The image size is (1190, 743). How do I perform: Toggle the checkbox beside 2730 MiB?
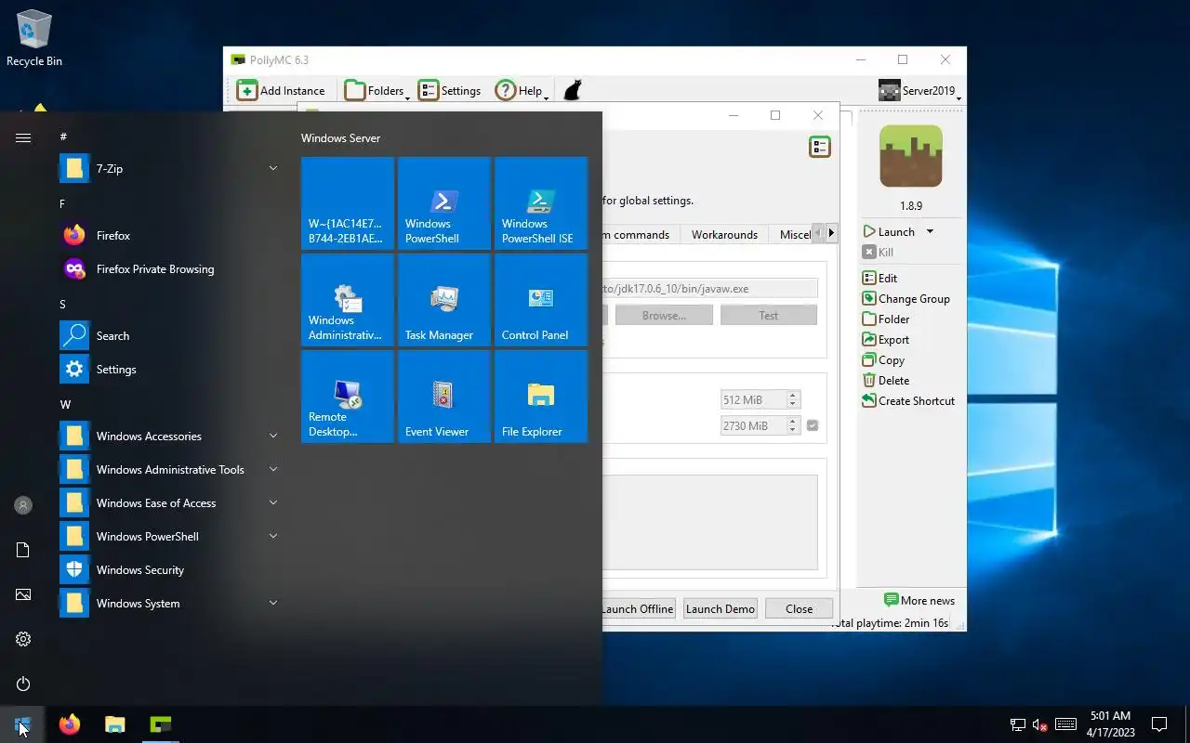point(813,425)
